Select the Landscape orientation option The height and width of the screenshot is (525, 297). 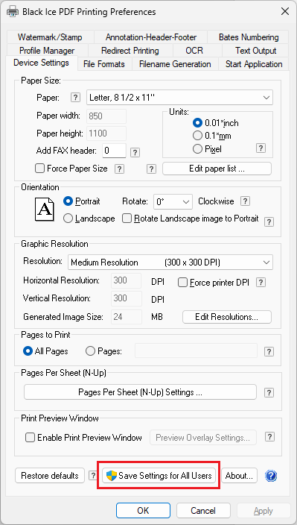coord(68,219)
